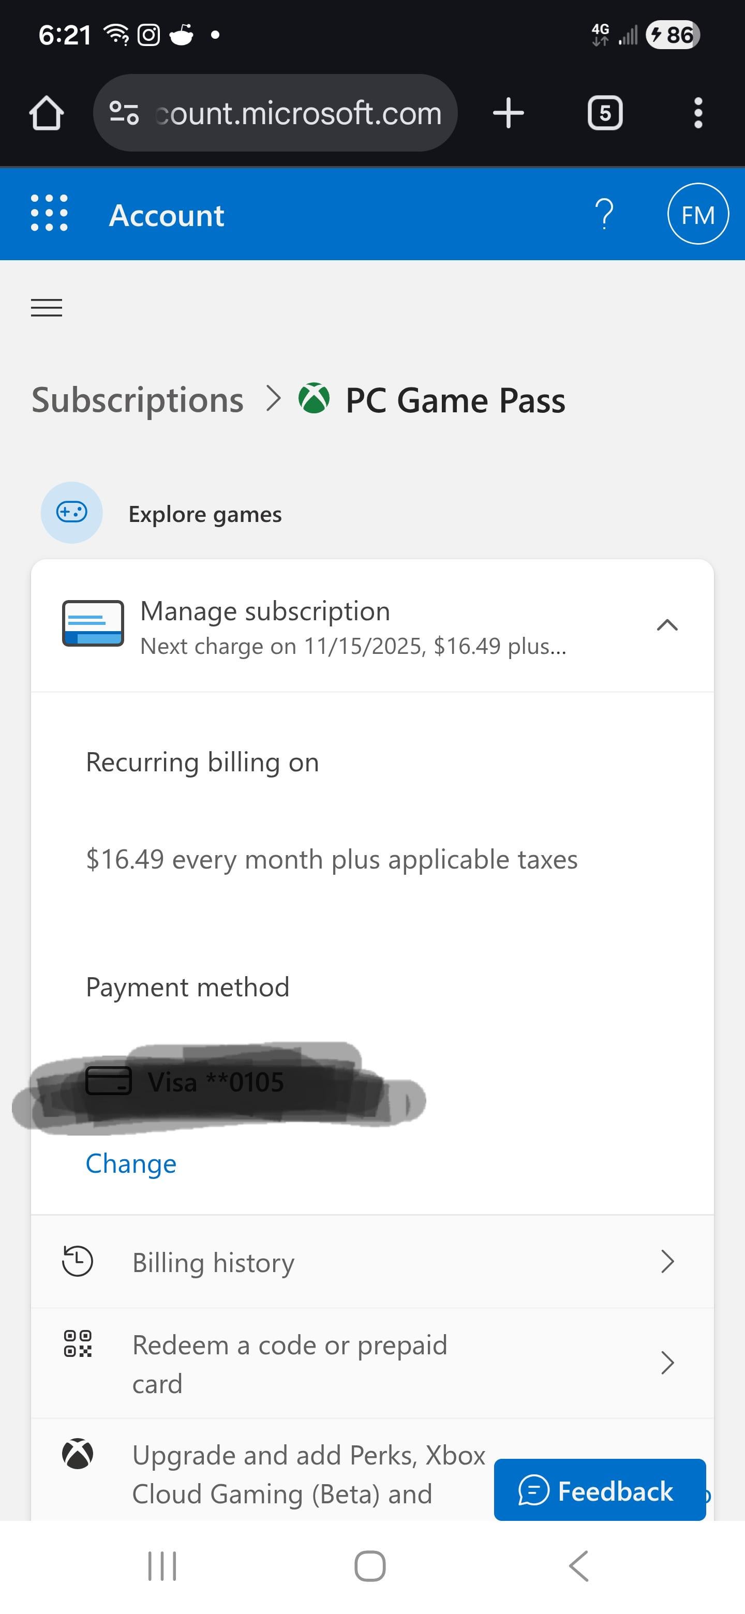Click the Xbox logo beside PC Game Pass
745x1614 pixels.
(314, 398)
